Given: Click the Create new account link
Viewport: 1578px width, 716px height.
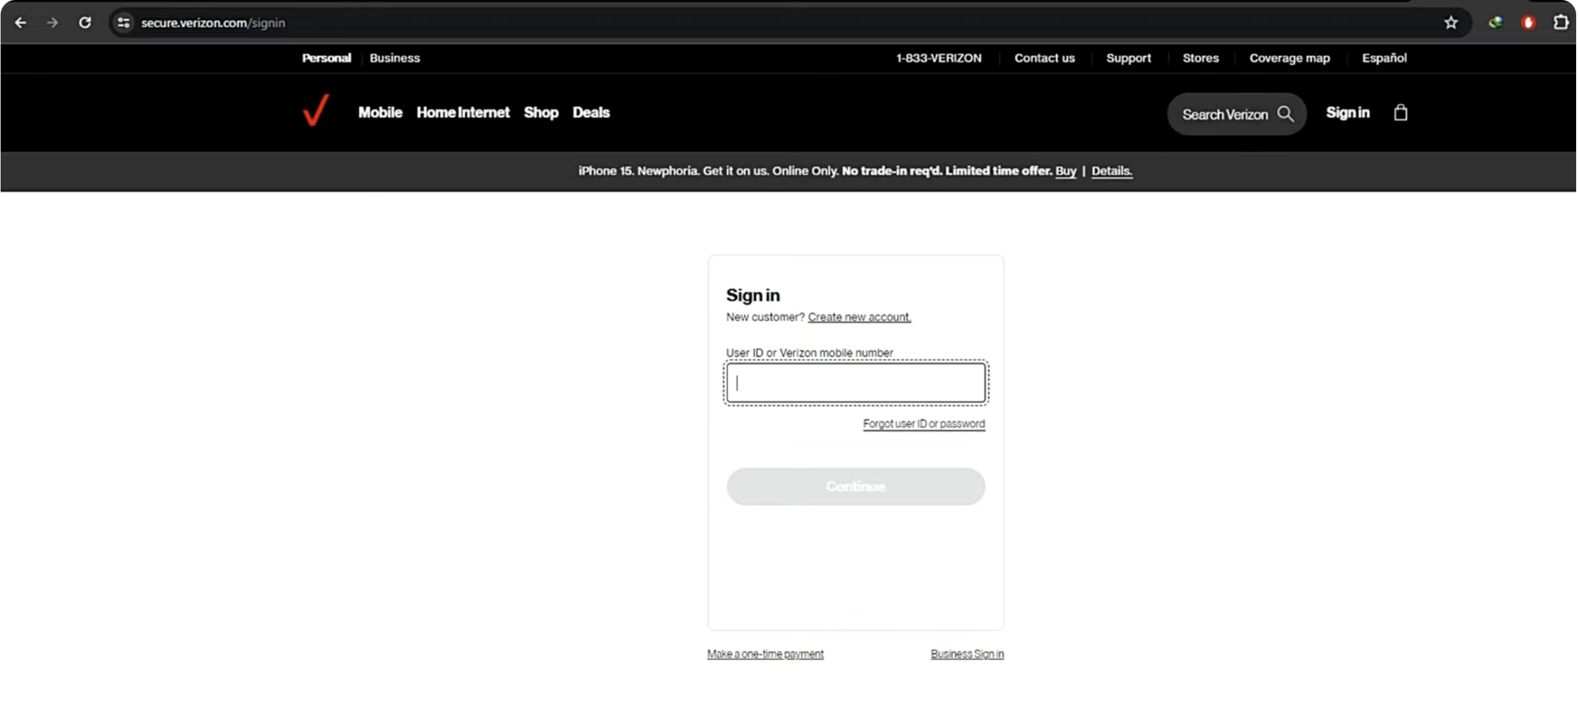Looking at the screenshot, I should (859, 317).
